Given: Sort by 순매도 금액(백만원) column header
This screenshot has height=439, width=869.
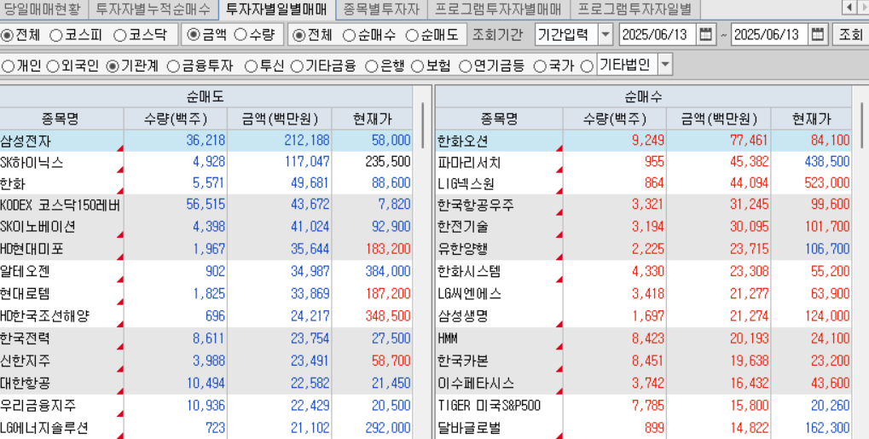Looking at the screenshot, I should (x=280, y=118).
